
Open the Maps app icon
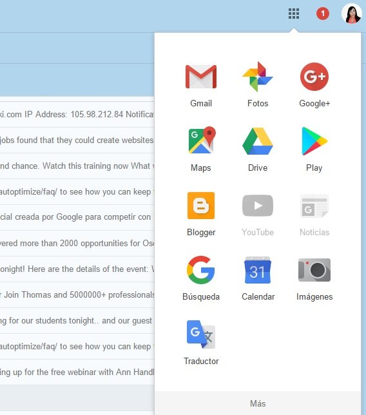click(x=202, y=140)
